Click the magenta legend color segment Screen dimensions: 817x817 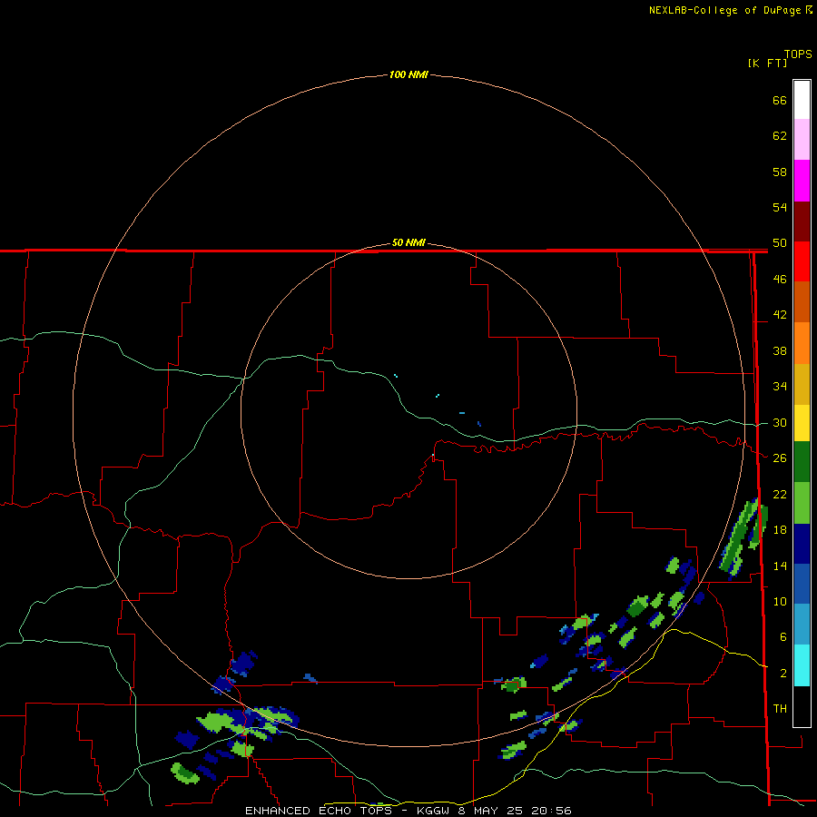[x=802, y=181]
